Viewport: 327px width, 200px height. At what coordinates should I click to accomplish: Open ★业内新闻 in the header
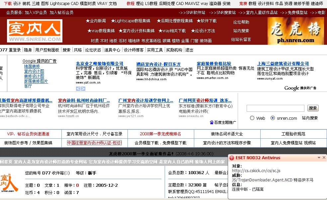click(x=96, y=21)
